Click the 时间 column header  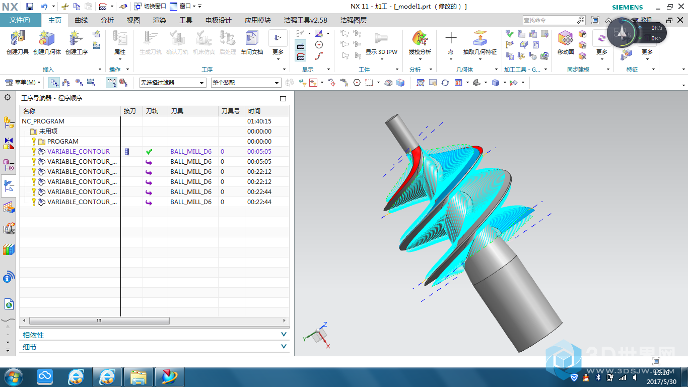[x=266, y=111]
